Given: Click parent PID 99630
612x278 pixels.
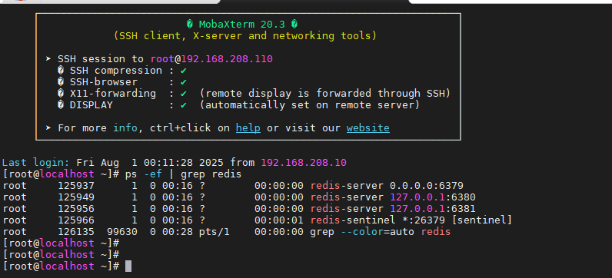Looking at the screenshot, I should [122, 232].
